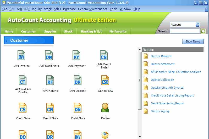Click the Debtor Statement report icon

146,64
